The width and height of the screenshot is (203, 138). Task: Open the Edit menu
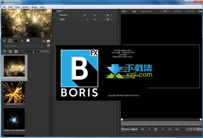10,7
